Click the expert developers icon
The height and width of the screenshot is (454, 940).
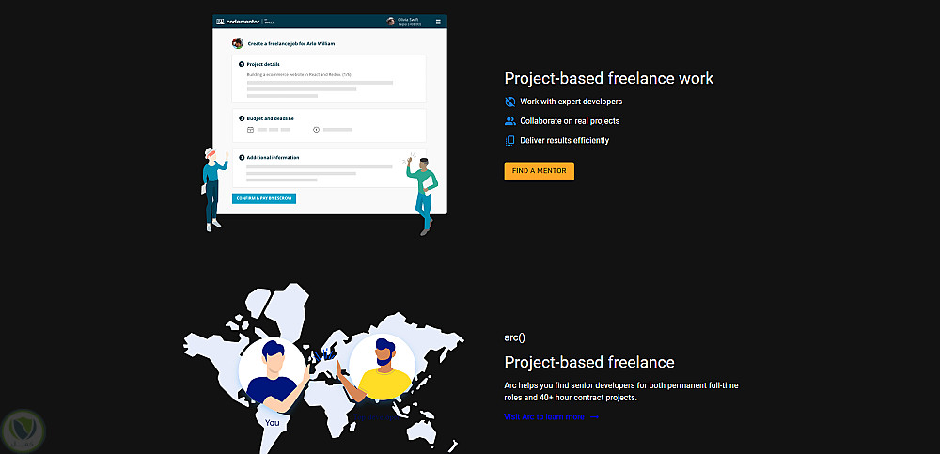click(510, 102)
